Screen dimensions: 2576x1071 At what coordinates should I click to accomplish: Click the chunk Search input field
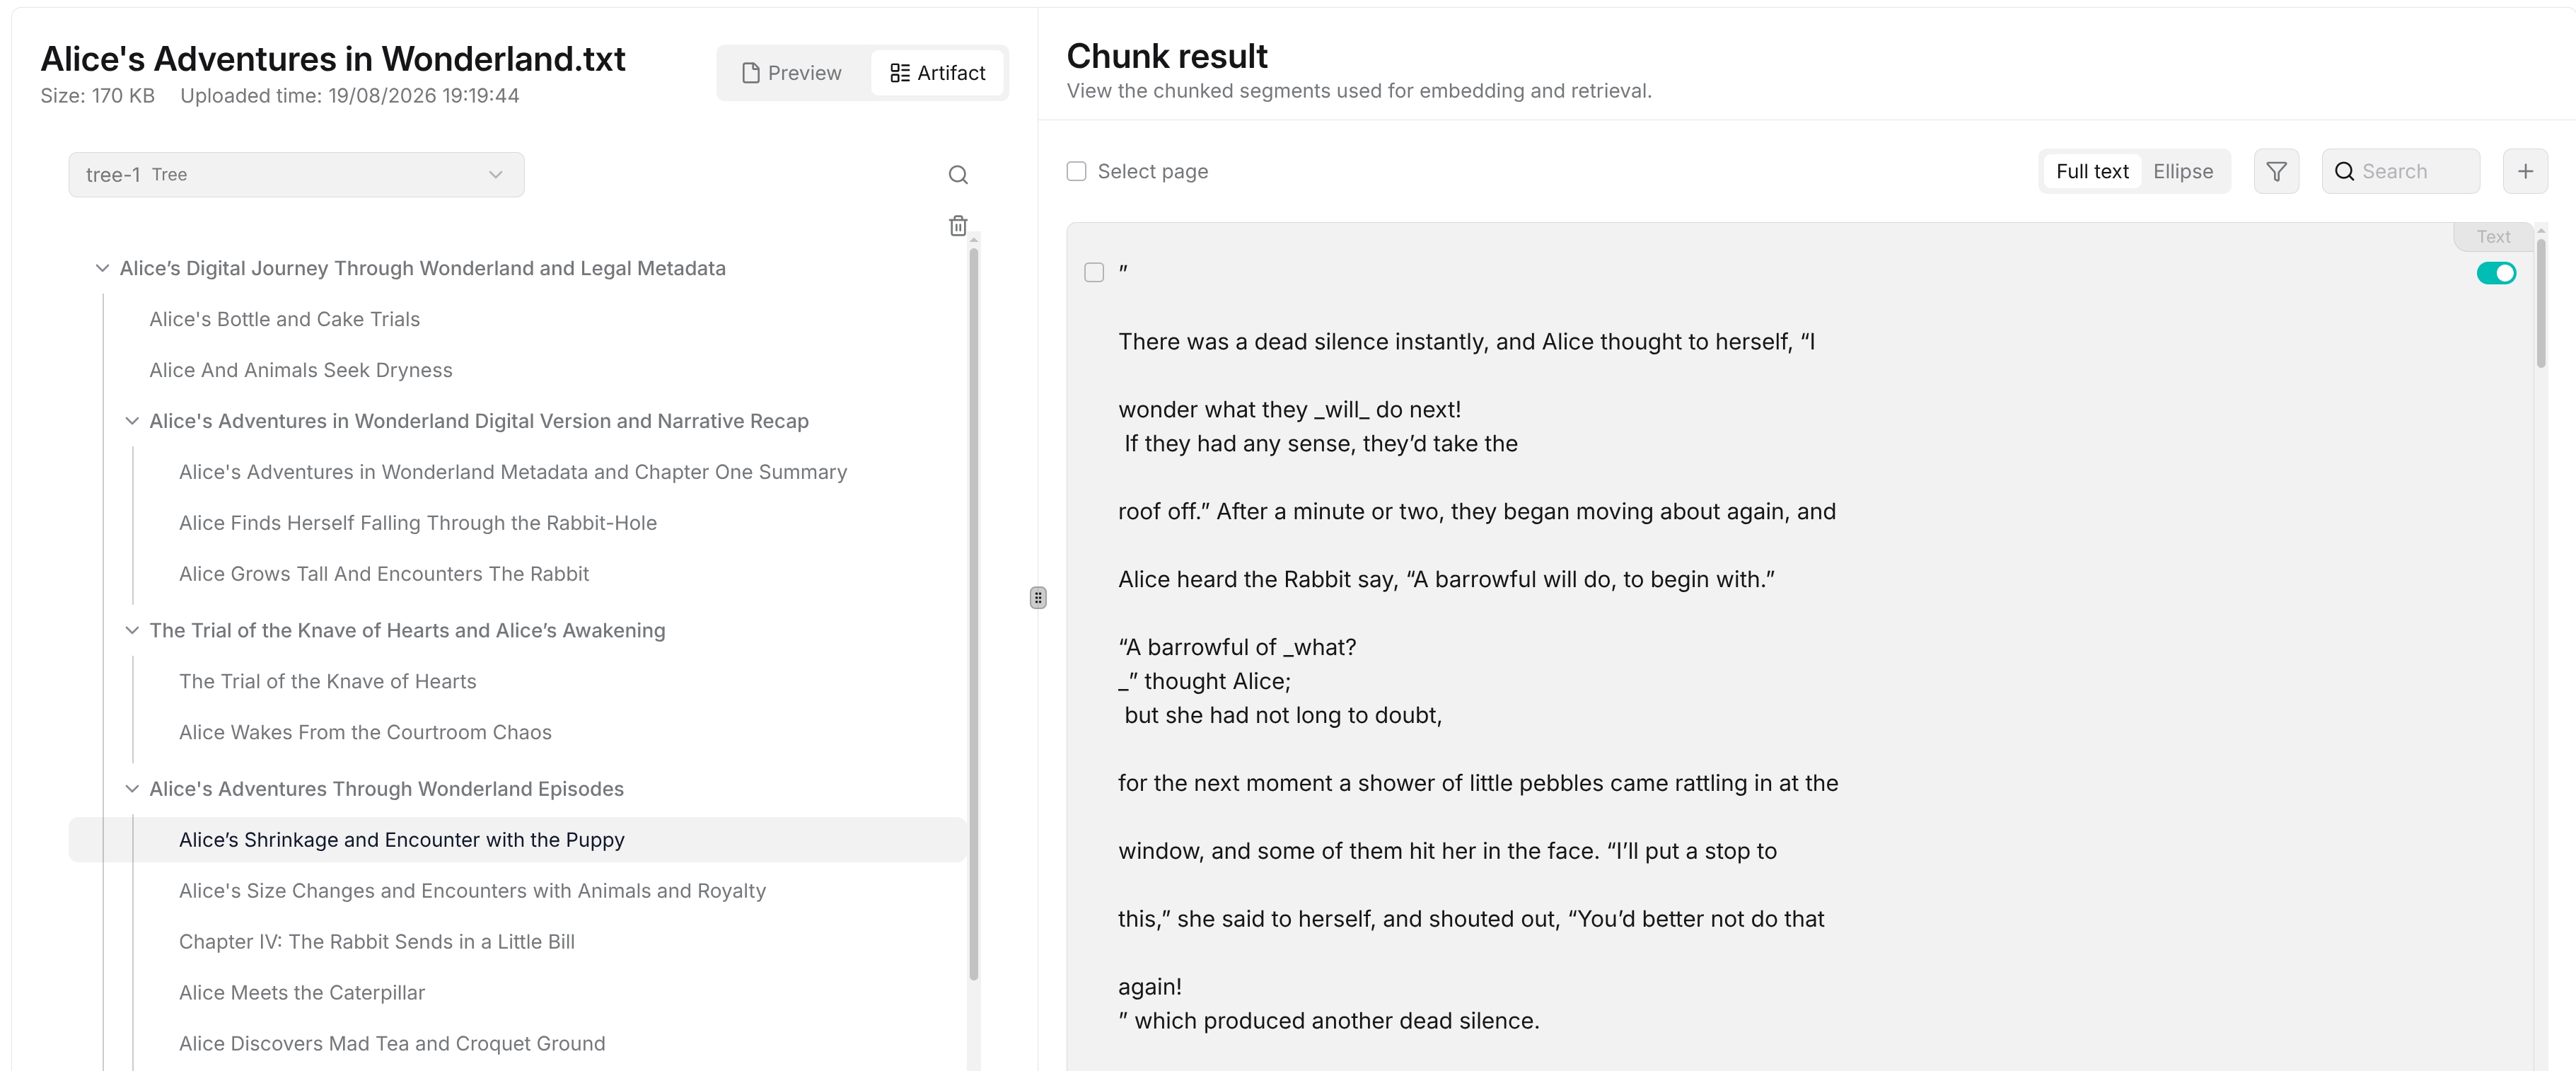(x=2400, y=172)
